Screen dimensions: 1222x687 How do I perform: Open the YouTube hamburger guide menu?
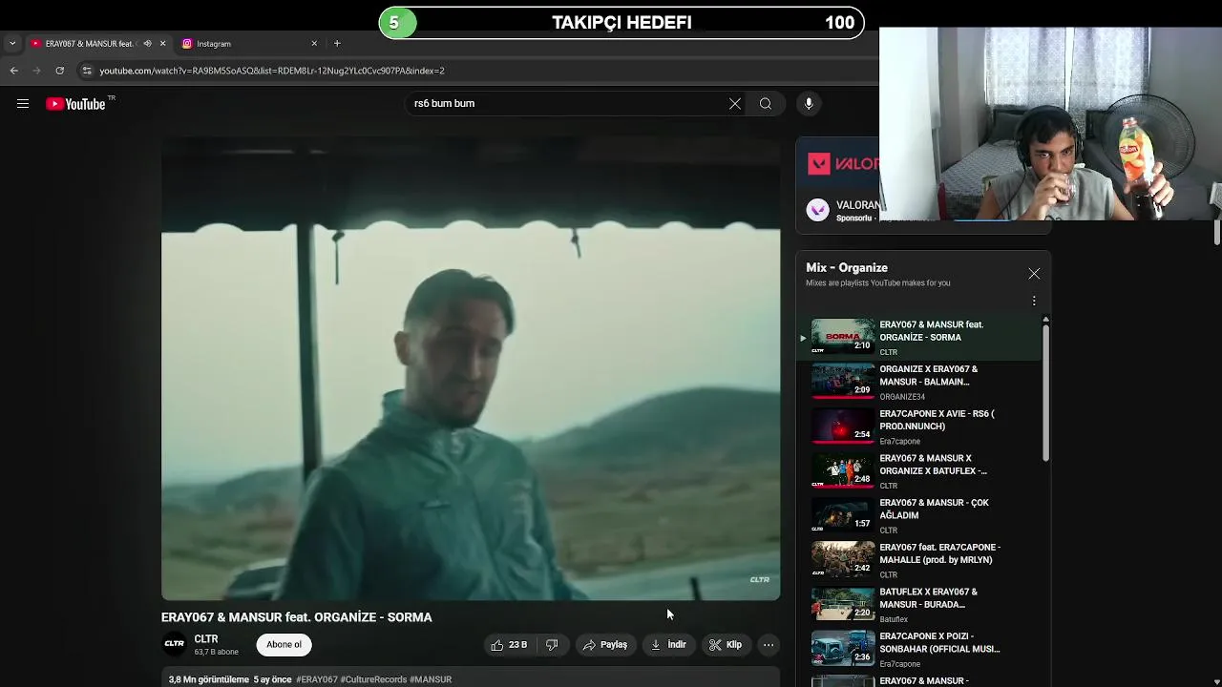coord(23,104)
